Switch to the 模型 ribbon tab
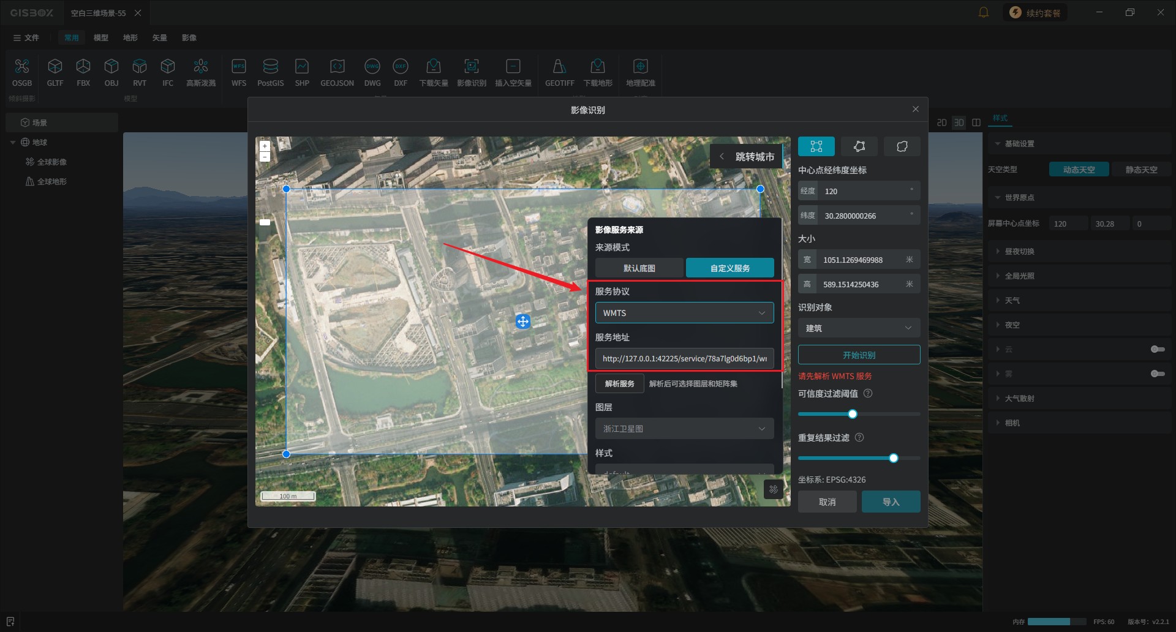This screenshot has height=632, width=1176. pyautogui.click(x=101, y=38)
